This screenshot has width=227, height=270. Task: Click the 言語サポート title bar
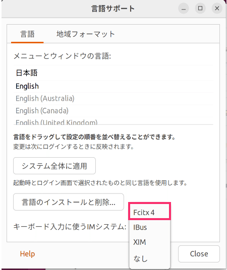pos(113,9)
